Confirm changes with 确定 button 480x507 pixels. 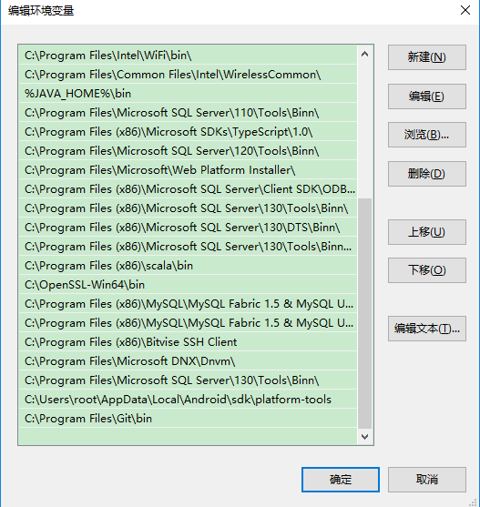tap(341, 480)
